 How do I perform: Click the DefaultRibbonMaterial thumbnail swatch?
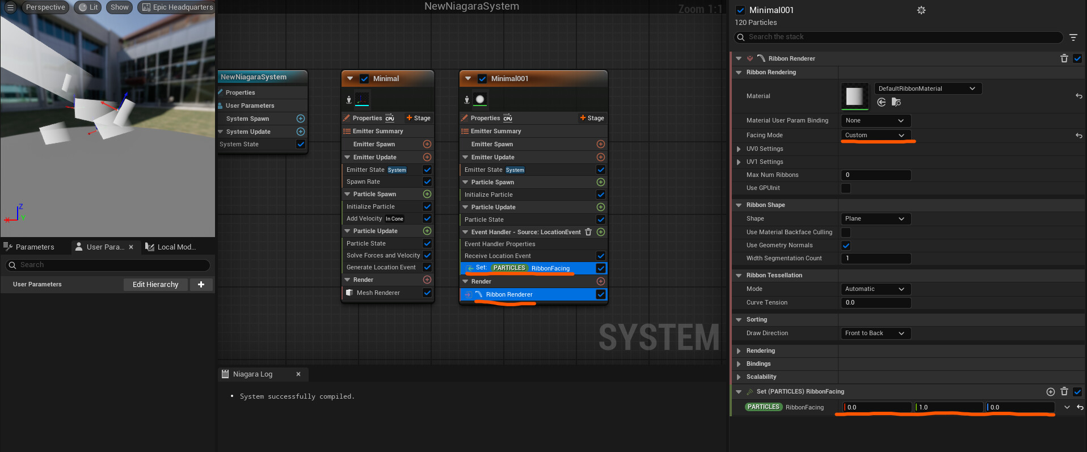click(854, 96)
